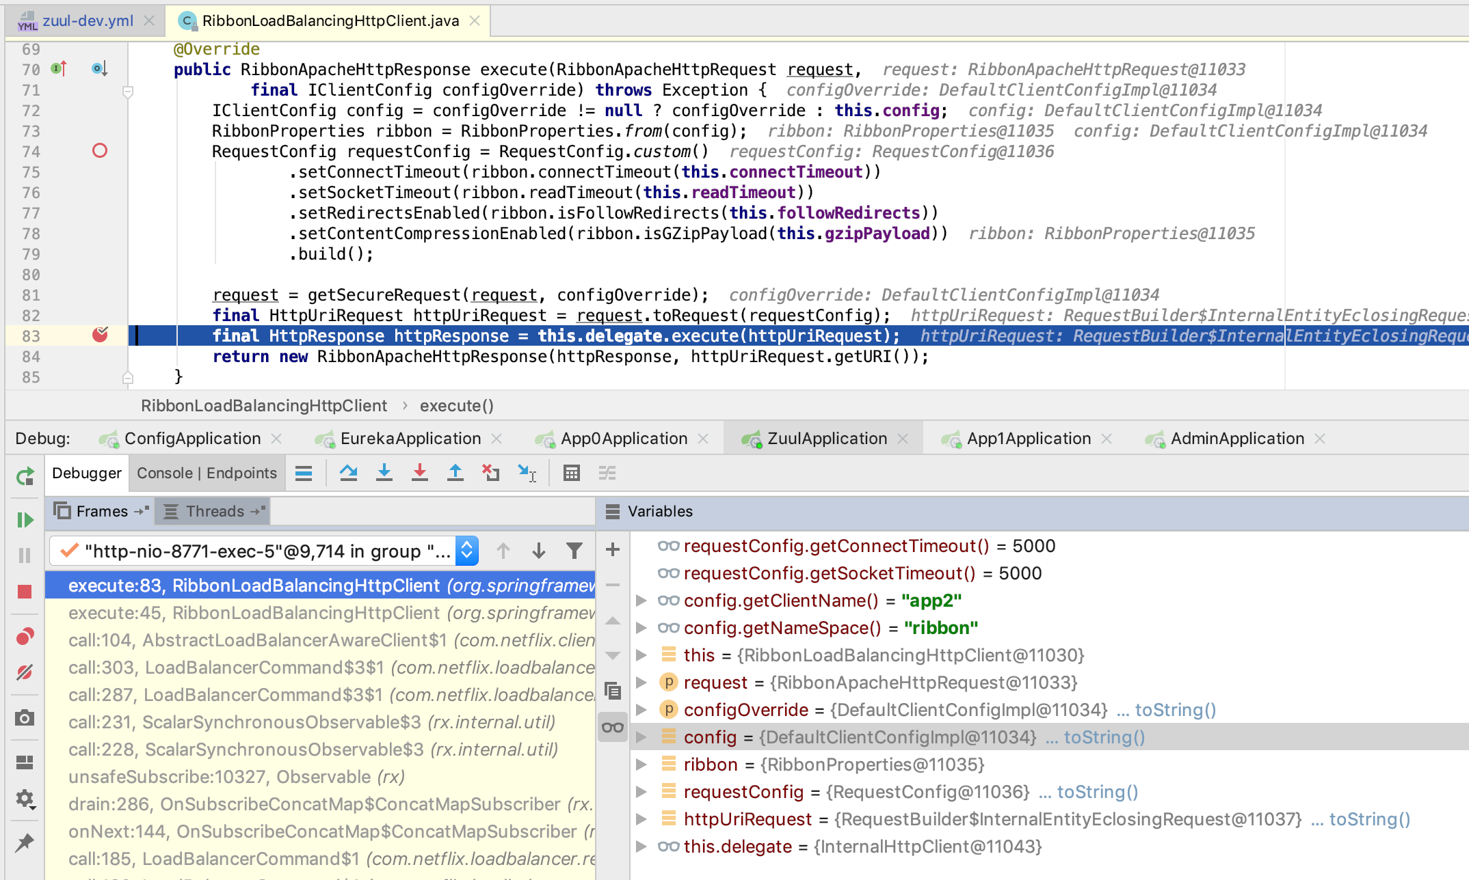This screenshot has width=1469, height=880.
Task: Open the Console | Endpoints tab
Action: tap(207, 473)
